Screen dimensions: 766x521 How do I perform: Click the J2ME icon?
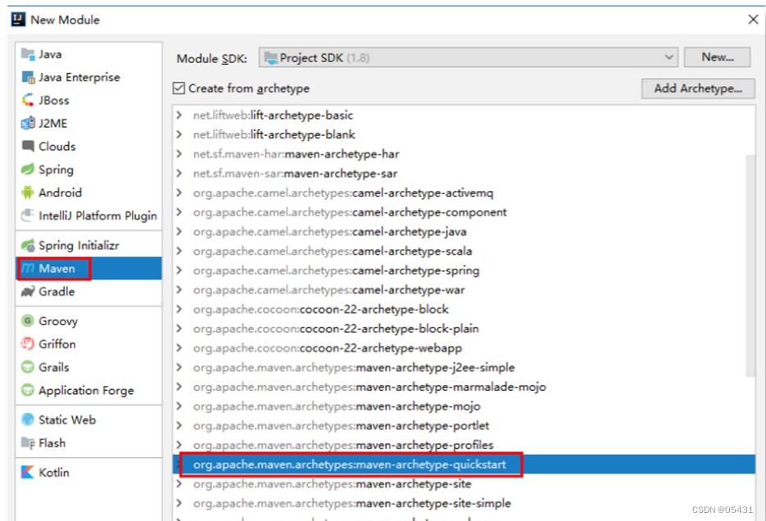click(x=28, y=123)
